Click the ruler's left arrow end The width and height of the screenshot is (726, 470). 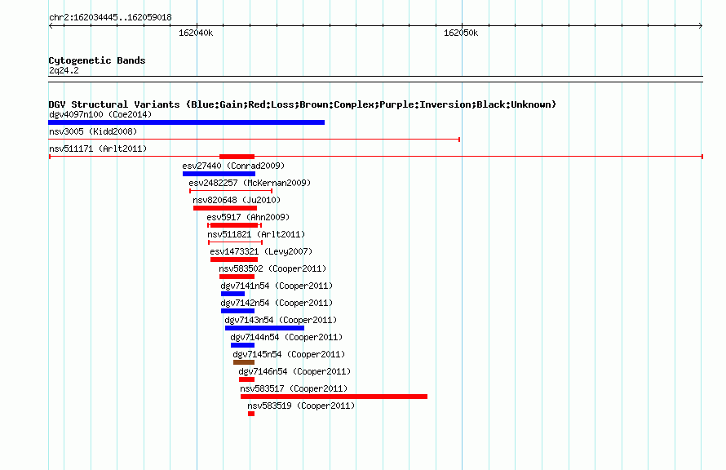(51, 26)
